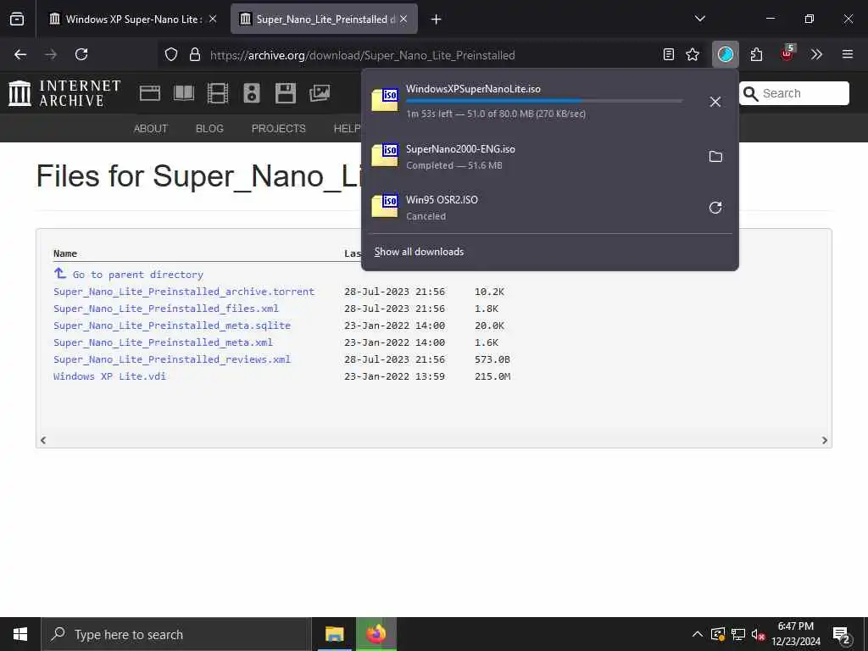The height and width of the screenshot is (651, 868).
Task: Open the extensions puzzle icon
Action: coord(756,54)
